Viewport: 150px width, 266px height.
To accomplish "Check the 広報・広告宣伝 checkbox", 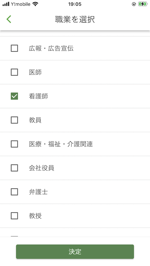I will (x=14, y=48).
